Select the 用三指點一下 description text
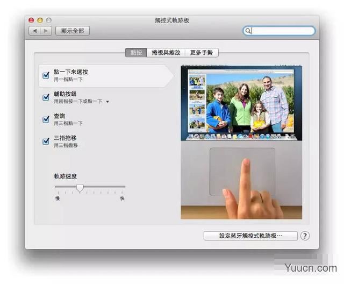Image resolution: width=344 pixels, height=284 pixels. [x=68, y=123]
